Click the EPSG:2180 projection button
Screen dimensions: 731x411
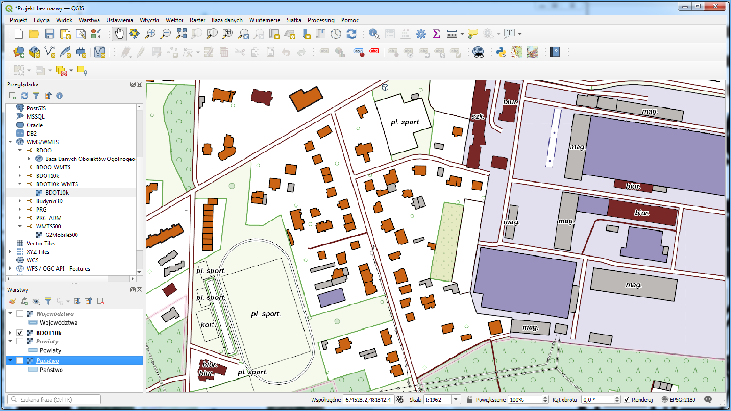pyautogui.click(x=678, y=400)
